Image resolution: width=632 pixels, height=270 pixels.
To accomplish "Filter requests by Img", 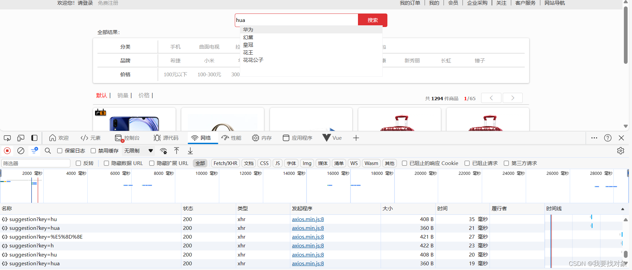I will [307, 163].
